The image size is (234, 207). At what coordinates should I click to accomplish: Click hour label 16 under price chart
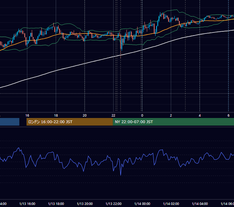pos(27,116)
